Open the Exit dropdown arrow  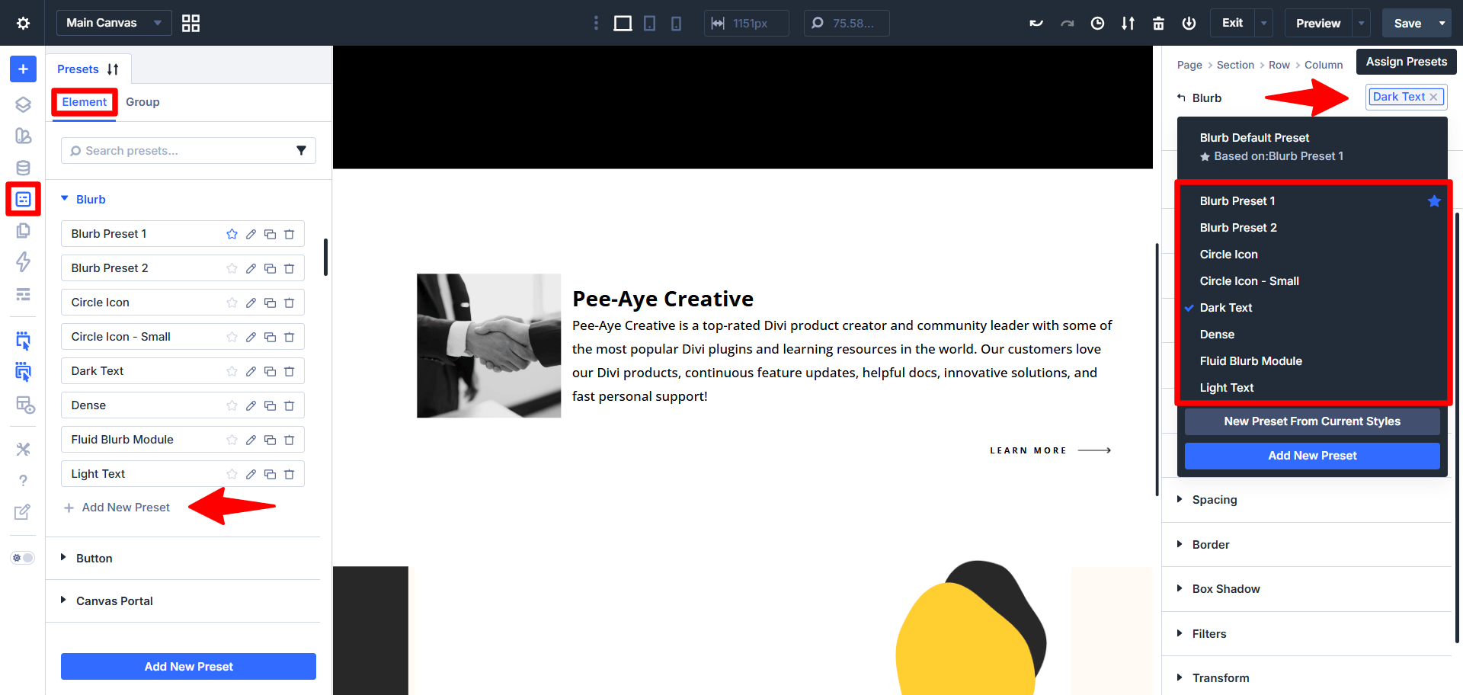click(1263, 23)
